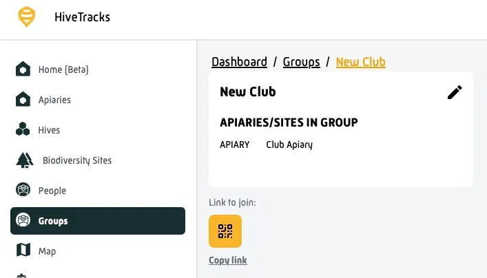The image size is (487, 278).
Task: Go to Dashboard breadcrumb
Action: [x=239, y=62]
